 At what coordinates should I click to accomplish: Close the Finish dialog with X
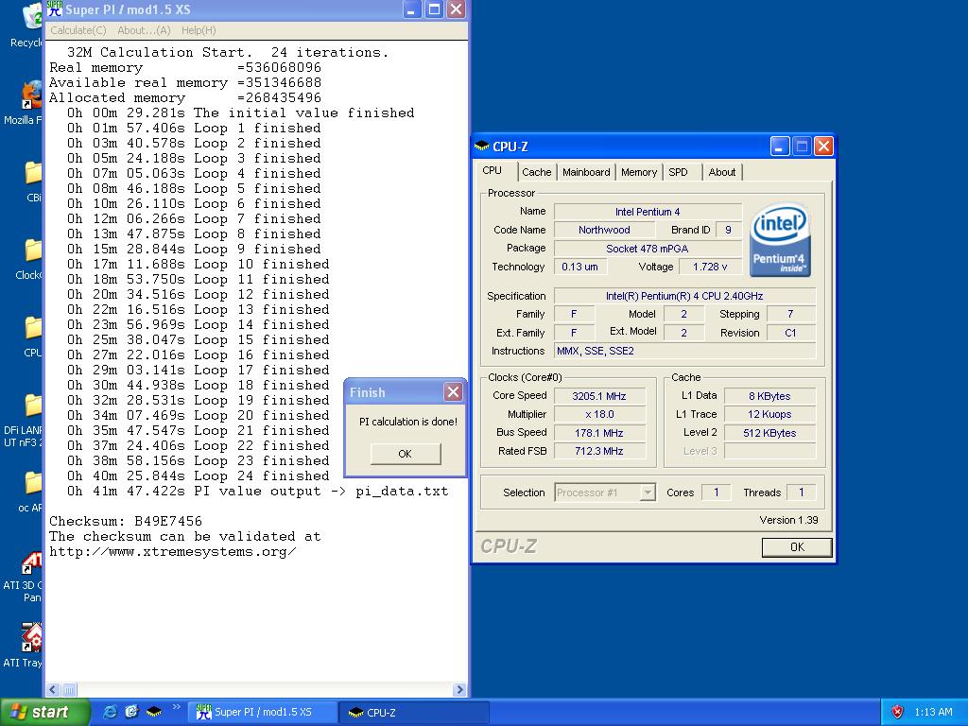coord(453,392)
